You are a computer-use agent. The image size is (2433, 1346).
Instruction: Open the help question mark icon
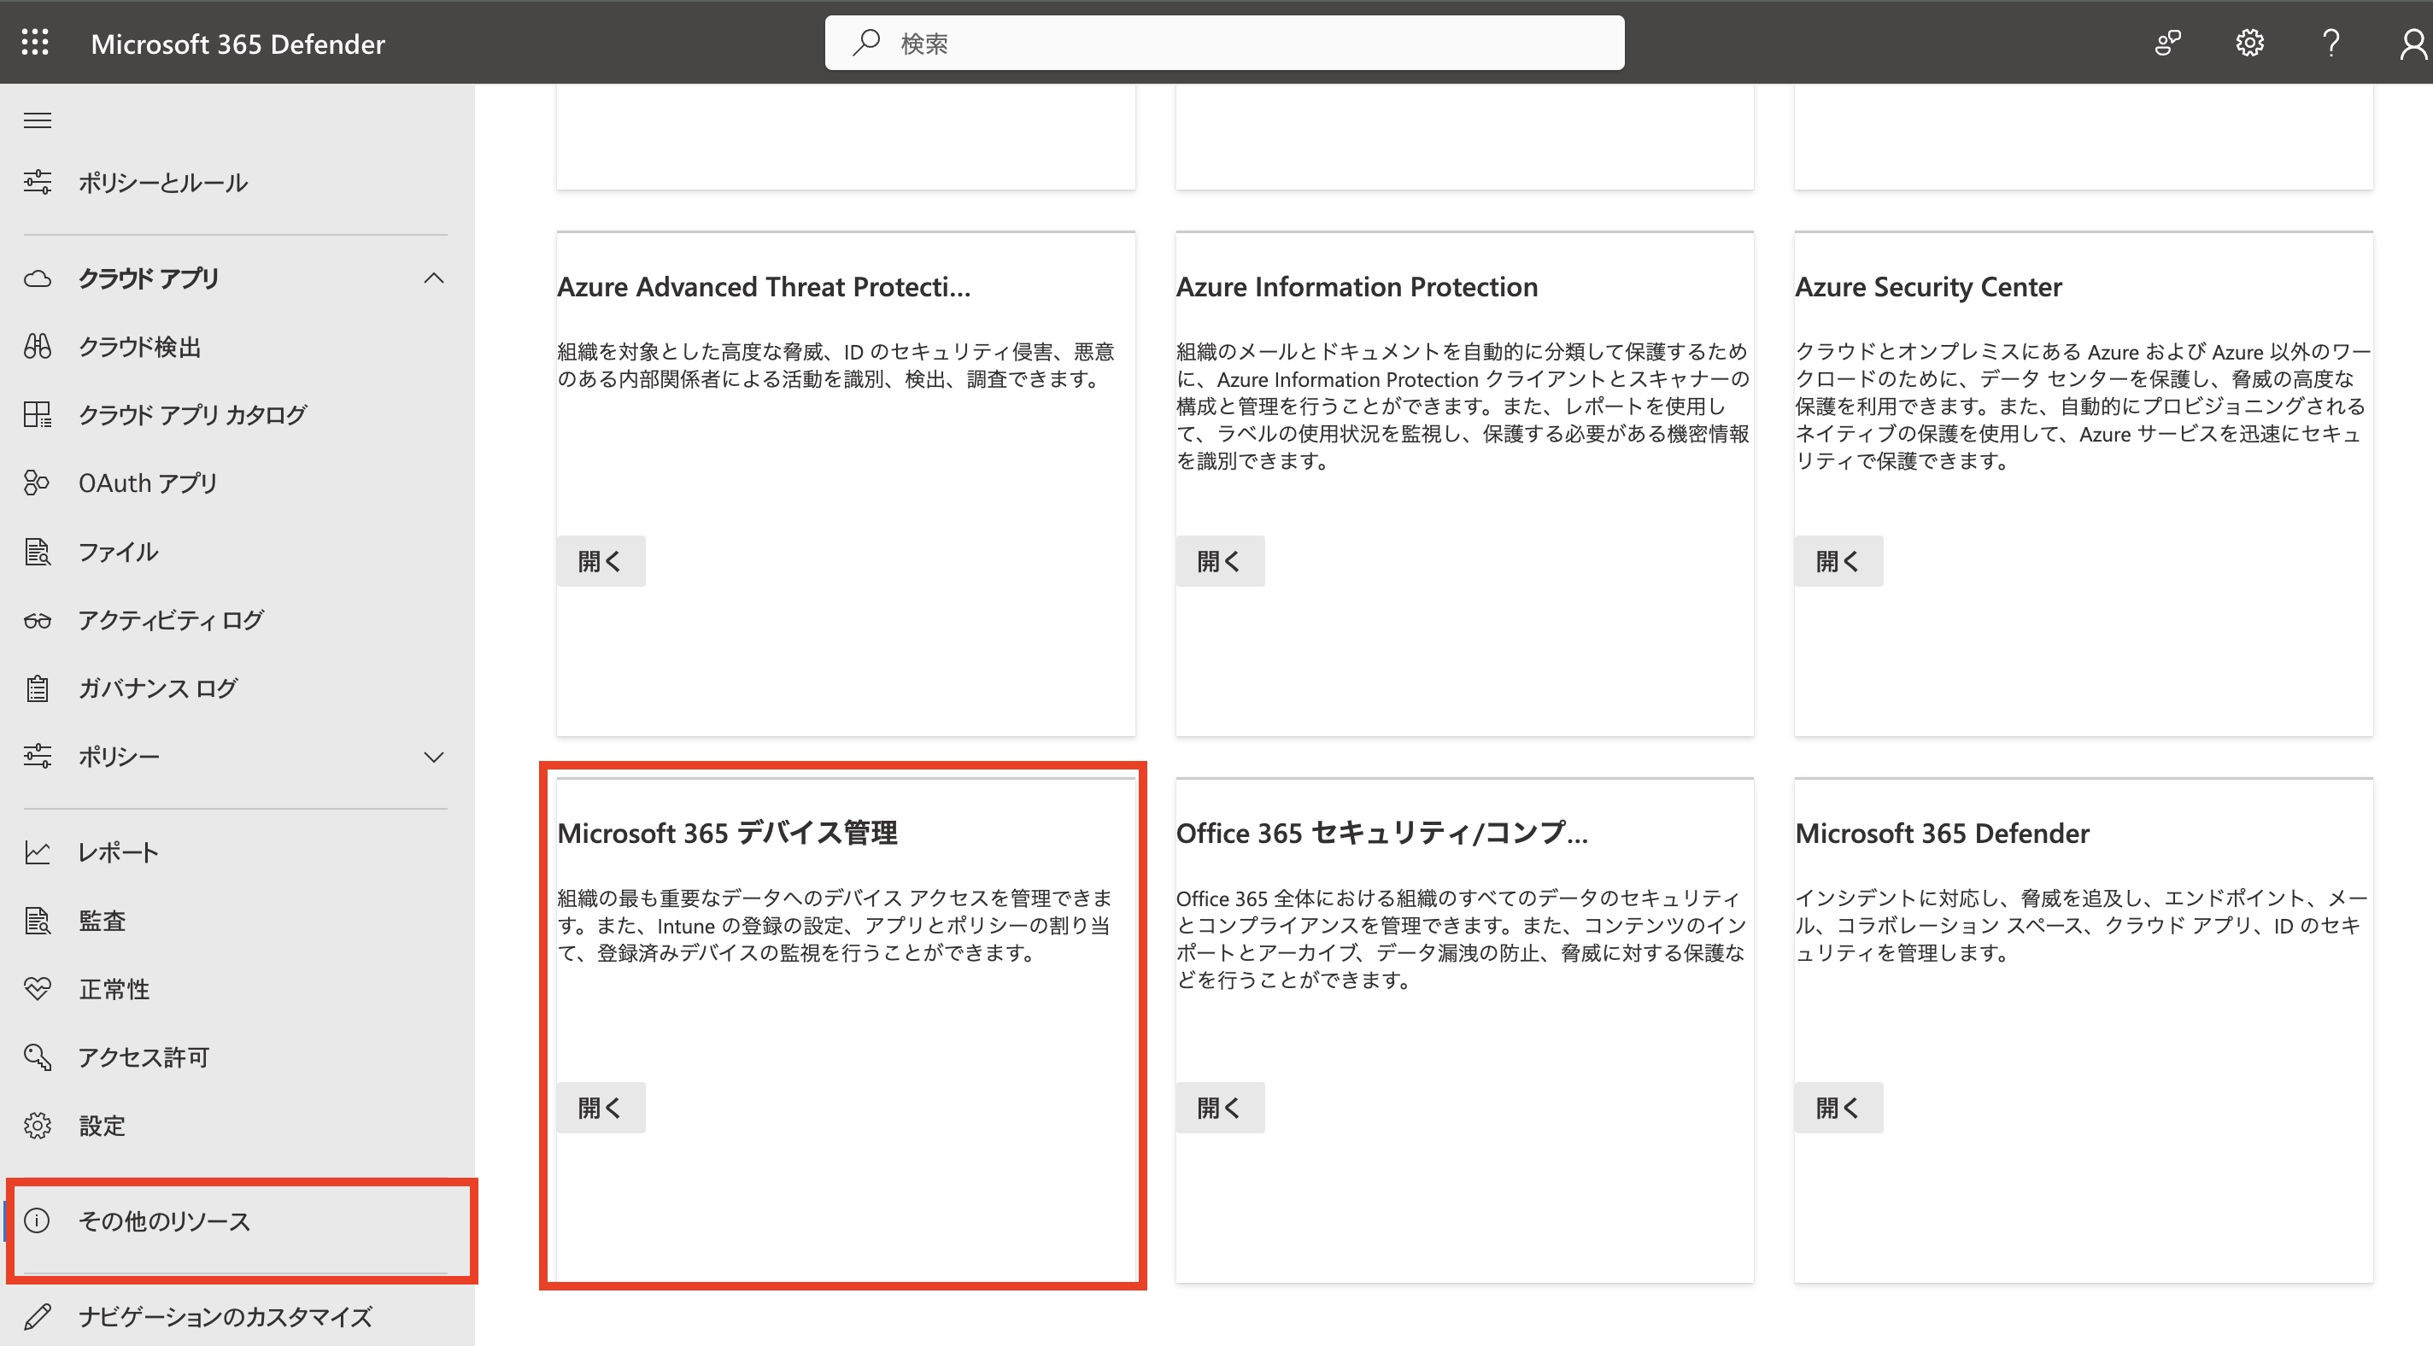pos(2330,43)
